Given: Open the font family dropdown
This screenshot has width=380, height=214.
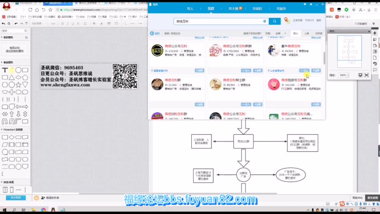Looking at the screenshot, I should (40, 24).
